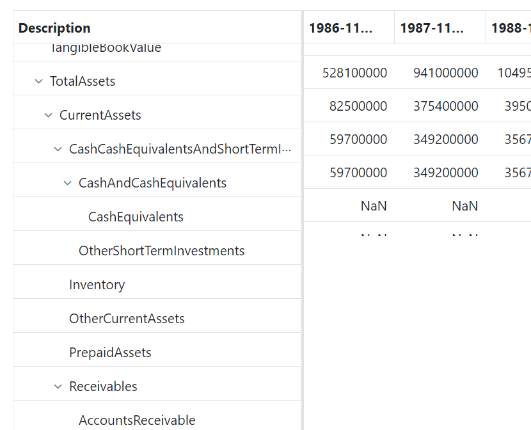Collapse the CurrentAssets chevron
The height and width of the screenshot is (430, 531).
[49, 115]
